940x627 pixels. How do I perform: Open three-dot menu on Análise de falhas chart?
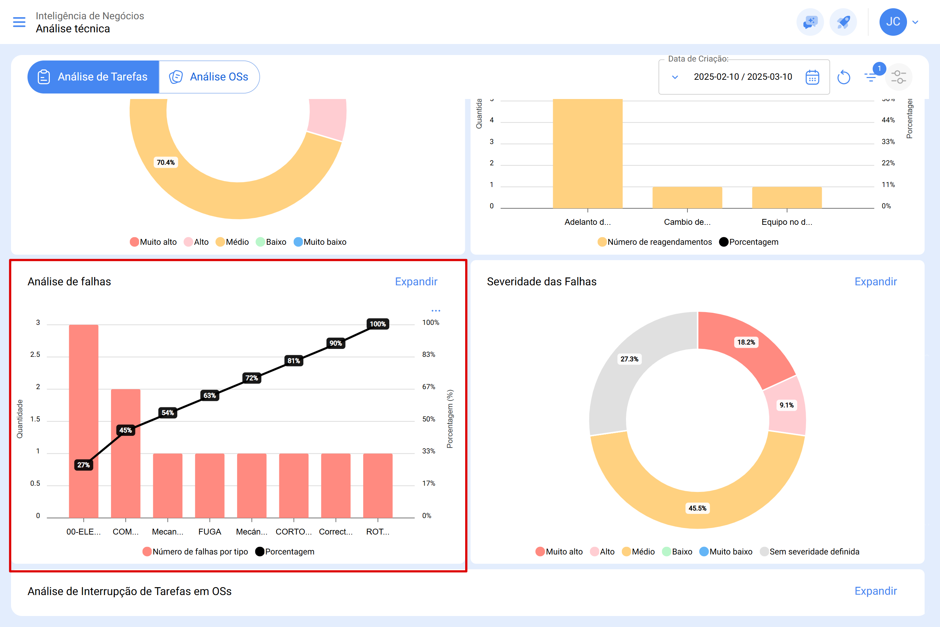pyautogui.click(x=436, y=311)
